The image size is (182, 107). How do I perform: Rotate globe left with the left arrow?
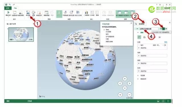pos(120,83)
